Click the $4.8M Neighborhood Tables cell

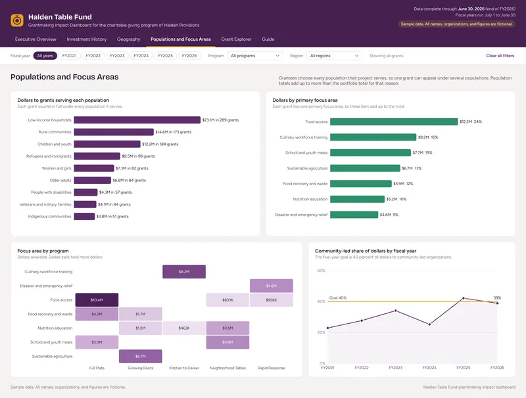coord(227,342)
